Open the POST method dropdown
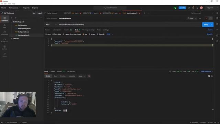 51,24
